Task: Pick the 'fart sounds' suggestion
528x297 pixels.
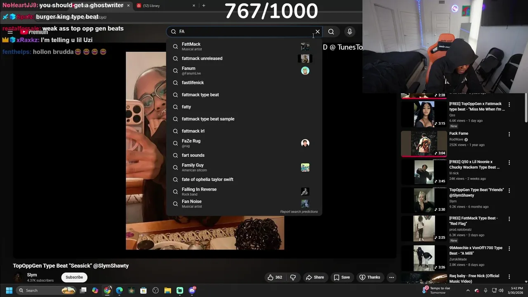Action: tap(244, 155)
